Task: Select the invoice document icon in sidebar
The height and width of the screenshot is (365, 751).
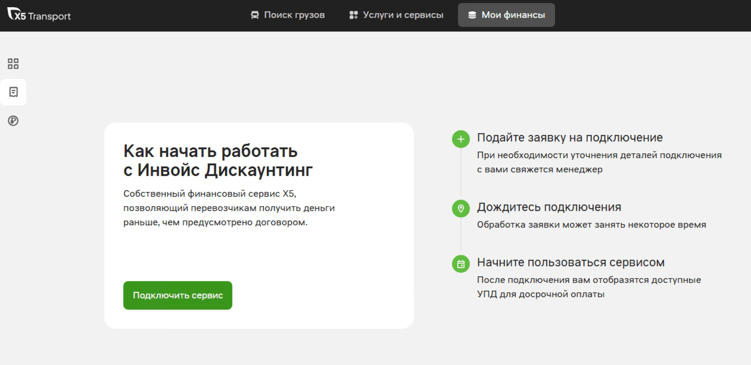Action: [x=13, y=92]
